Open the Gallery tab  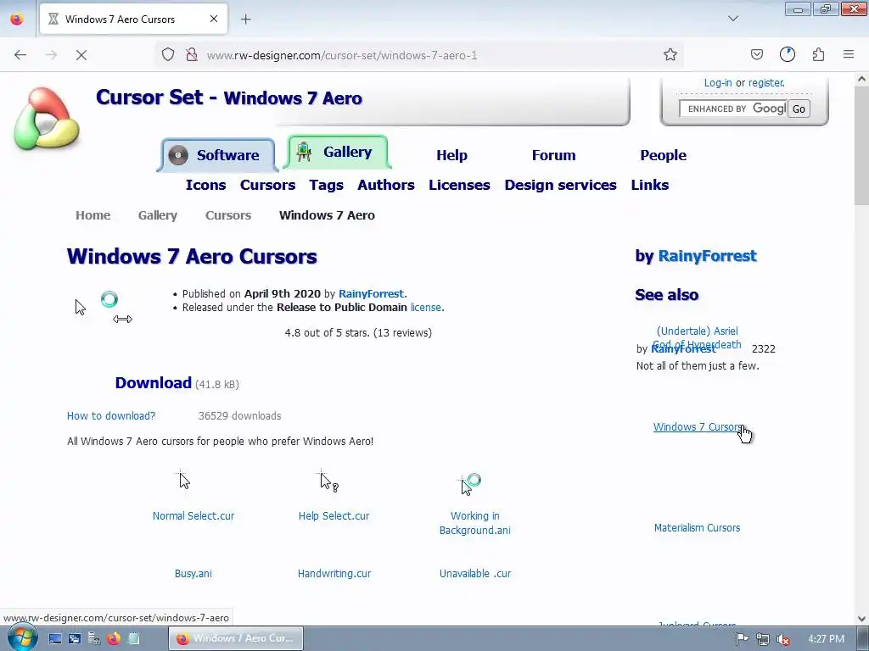tap(337, 152)
